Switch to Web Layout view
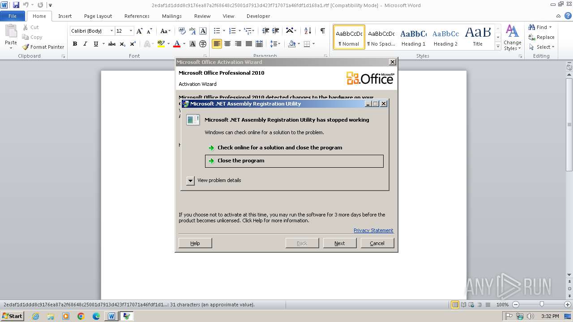 (x=472, y=305)
